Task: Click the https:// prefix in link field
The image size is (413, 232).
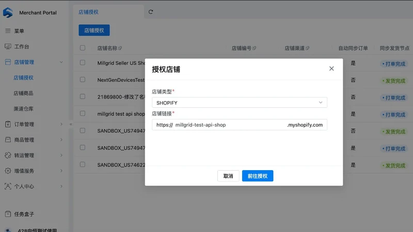Action: tap(165, 125)
